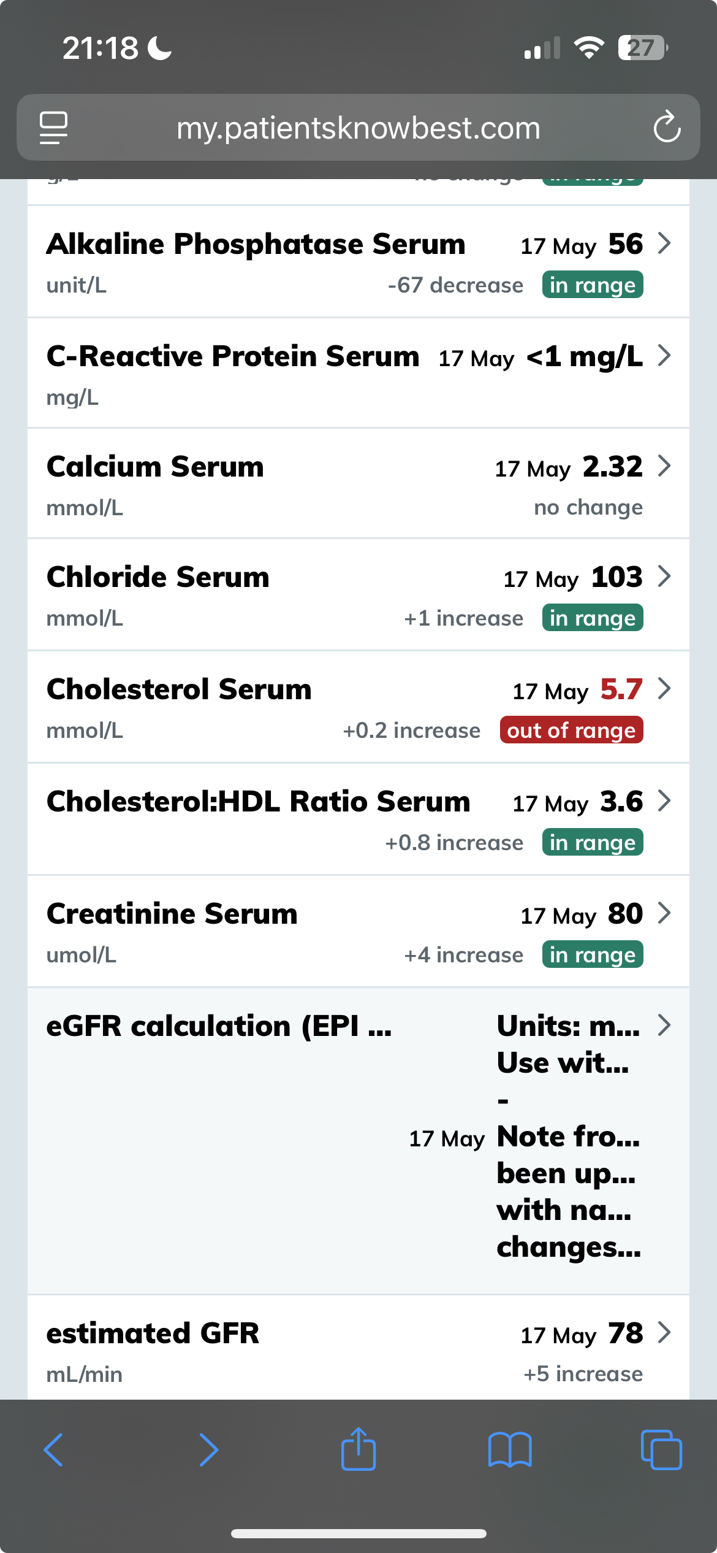Viewport: 717px width, 1553px height.
Task: Tap the home indicator bar
Action: click(x=358, y=1534)
